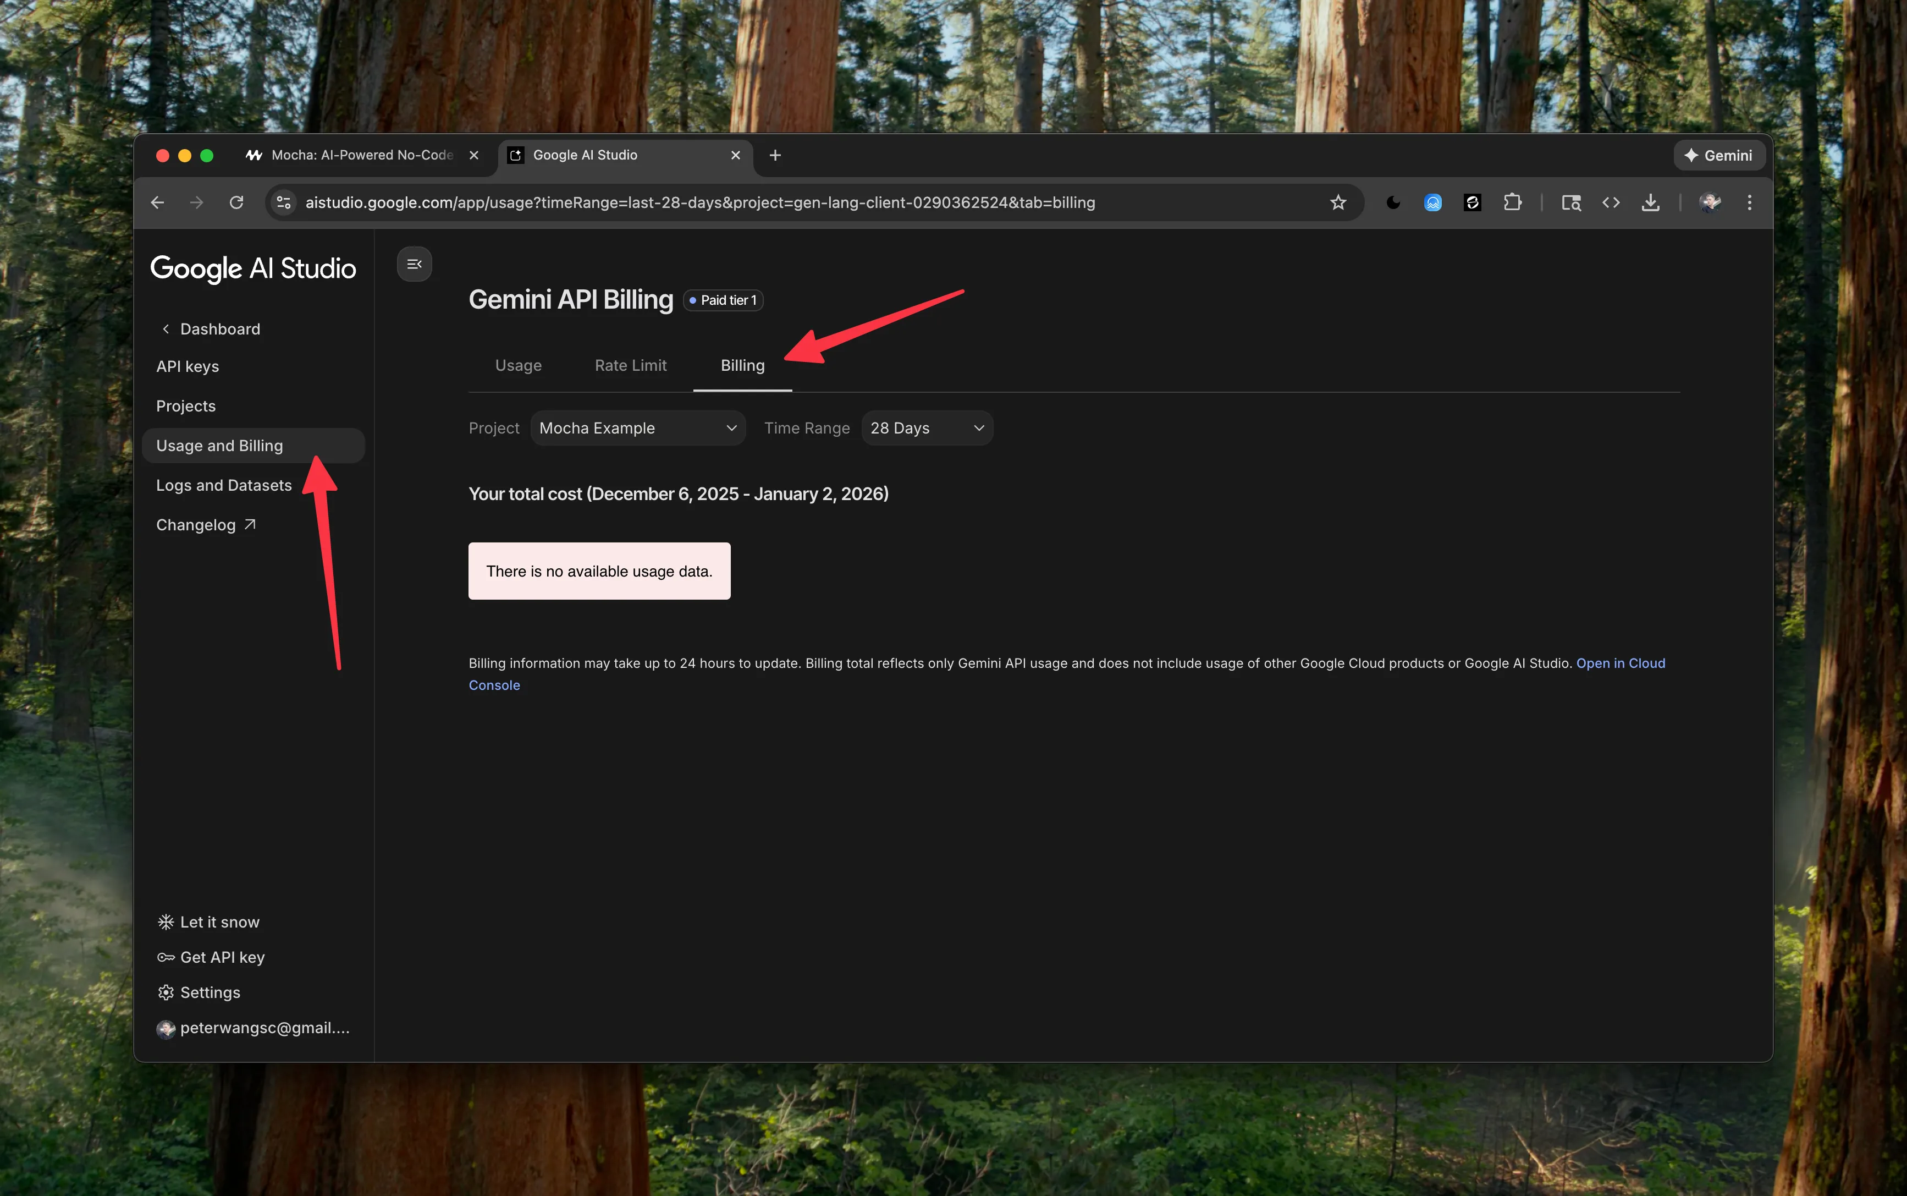Expand the Time Range 28 Days dropdown
Screen dimensions: 1907x1196
click(926, 427)
